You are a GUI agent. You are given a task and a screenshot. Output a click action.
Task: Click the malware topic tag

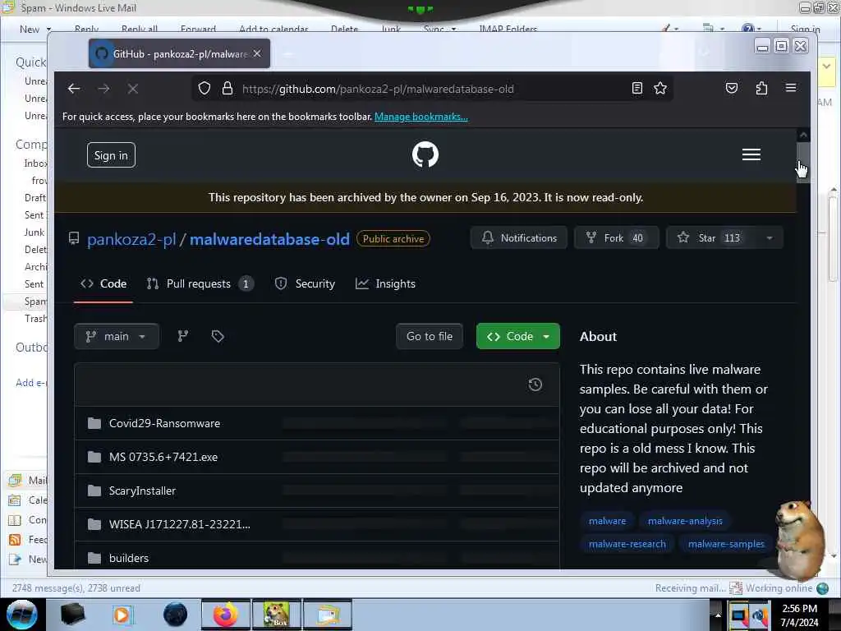(x=607, y=521)
